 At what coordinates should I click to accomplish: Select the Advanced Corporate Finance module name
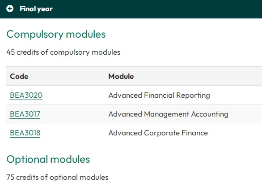158,133
